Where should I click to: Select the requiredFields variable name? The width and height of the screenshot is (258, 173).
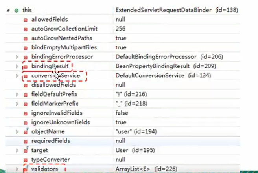coord(51,141)
